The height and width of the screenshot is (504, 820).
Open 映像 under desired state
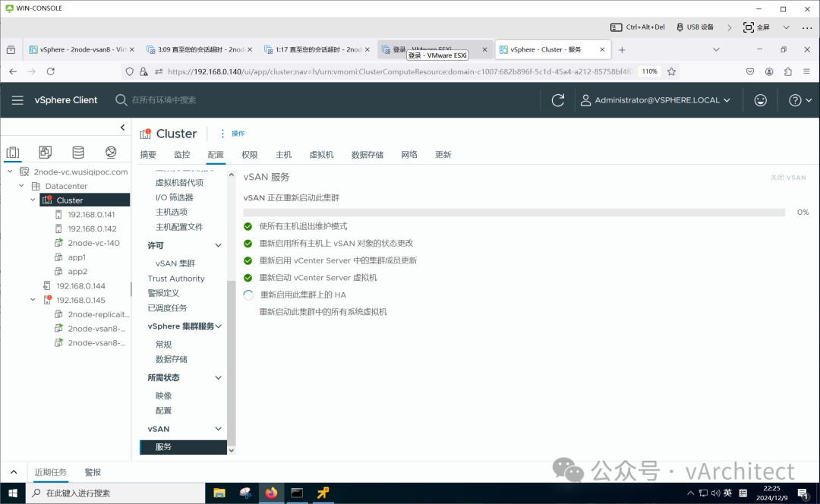(x=164, y=395)
